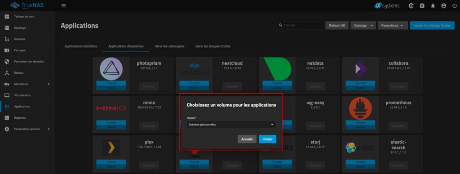Open the iXsystems logo link
Viewport: 460px width, 174px height.
click(x=387, y=5)
